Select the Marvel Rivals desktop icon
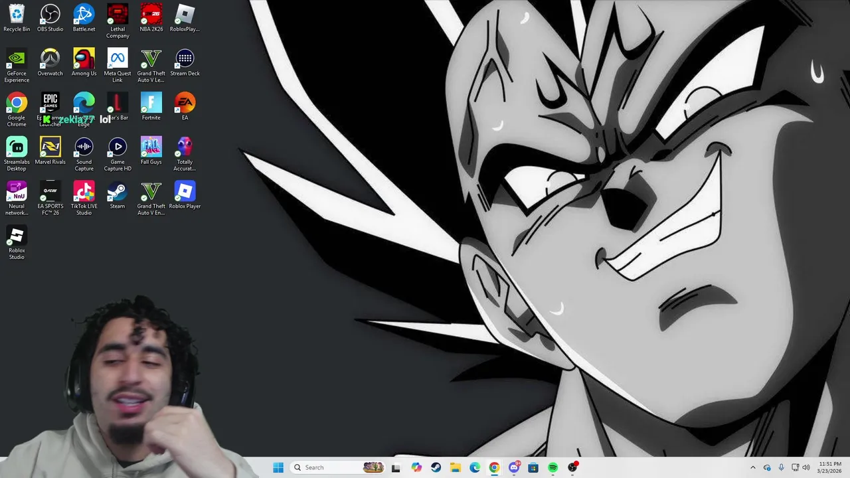This screenshot has height=478, width=850. coord(50,151)
